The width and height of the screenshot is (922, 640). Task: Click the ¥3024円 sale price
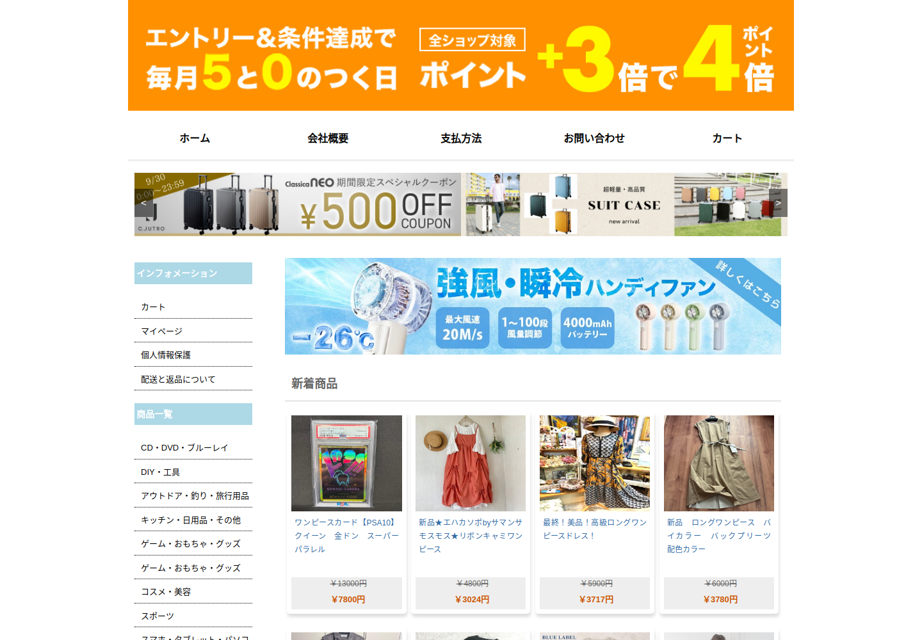pyautogui.click(x=472, y=600)
